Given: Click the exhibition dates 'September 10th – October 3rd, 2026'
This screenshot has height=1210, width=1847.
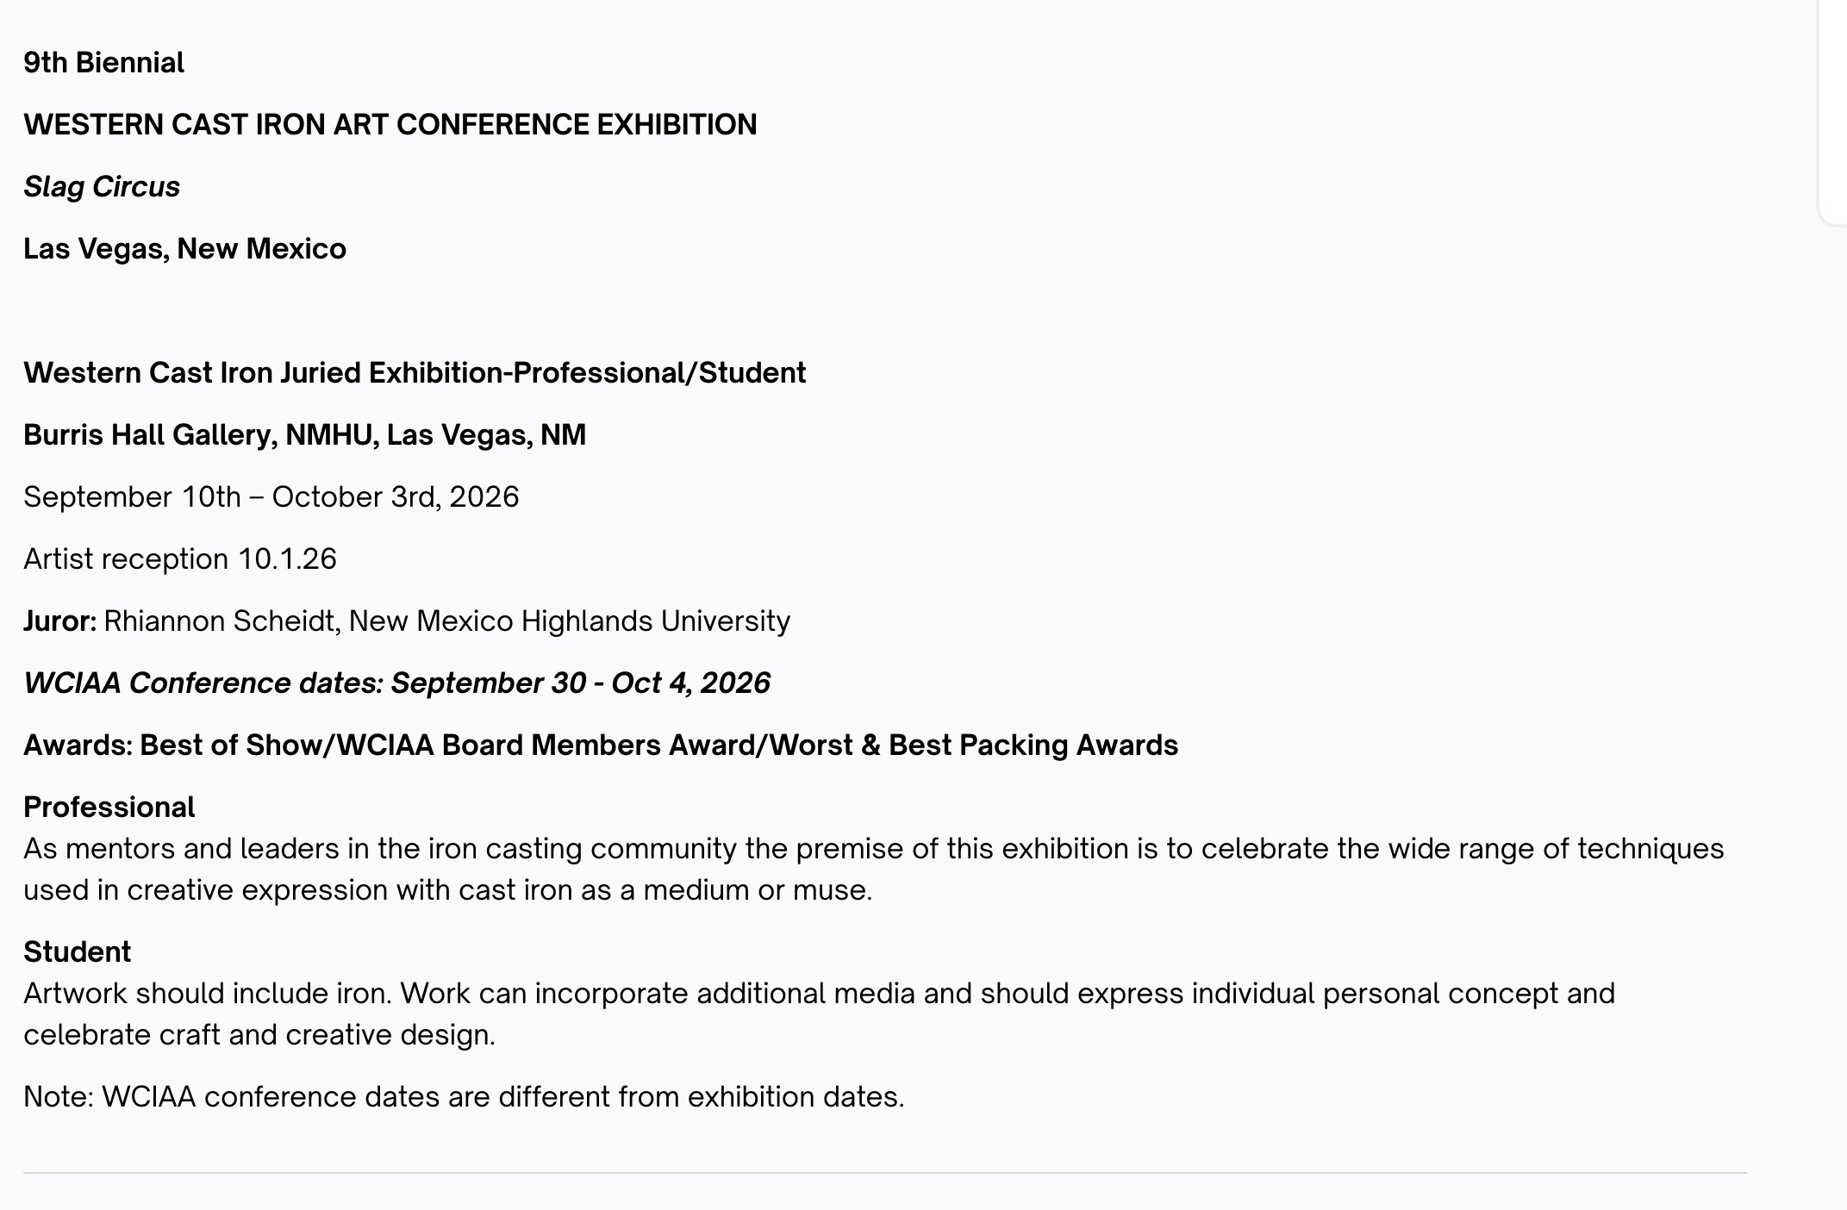Looking at the screenshot, I should point(271,497).
